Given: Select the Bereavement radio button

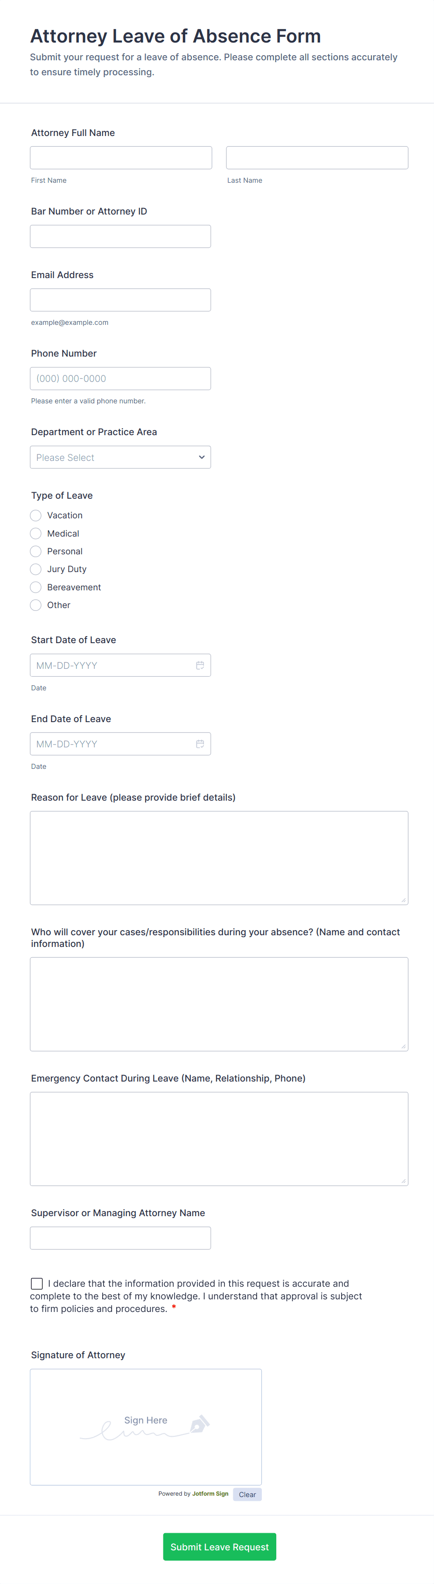Looking at the screenshot, I should [36, 587].
